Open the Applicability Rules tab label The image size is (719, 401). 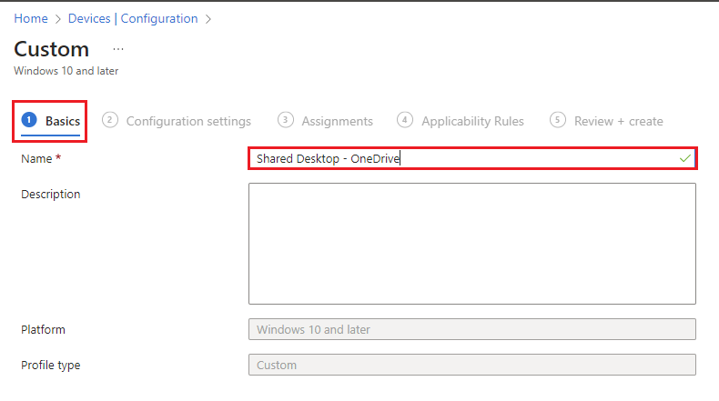point(472,121)
